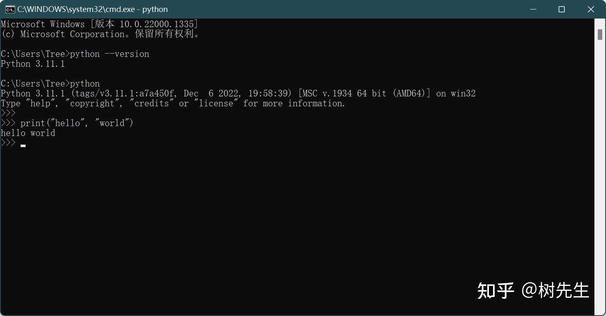This screenshot has width=606, height=316.
Task: Click the 'hello world' output text
Action: [x=28, y=133]
